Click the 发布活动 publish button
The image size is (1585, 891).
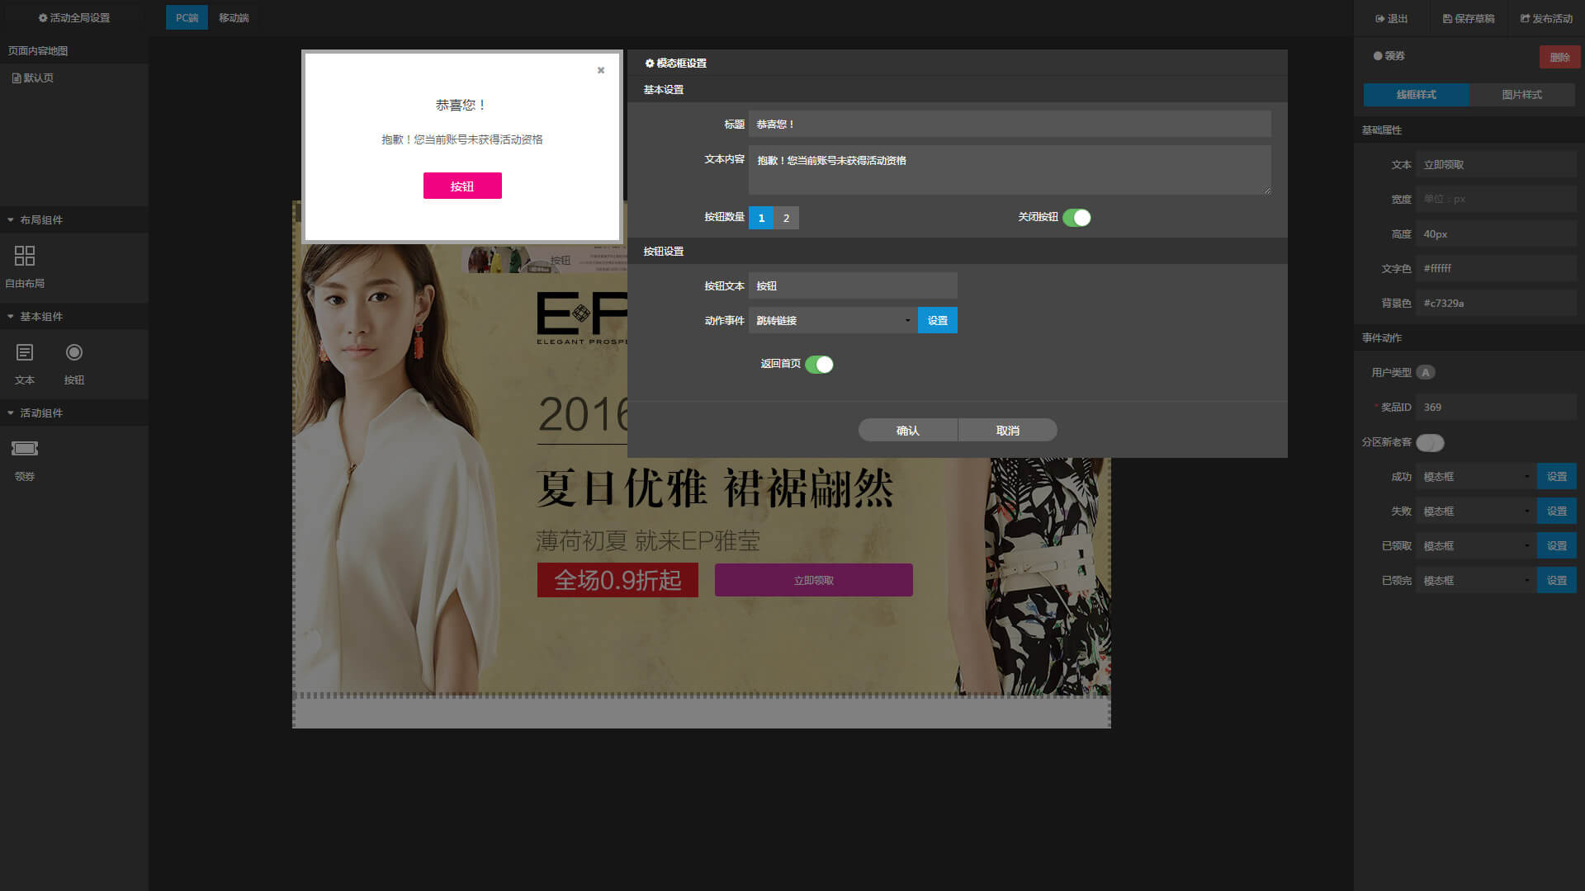point(1546,18)
